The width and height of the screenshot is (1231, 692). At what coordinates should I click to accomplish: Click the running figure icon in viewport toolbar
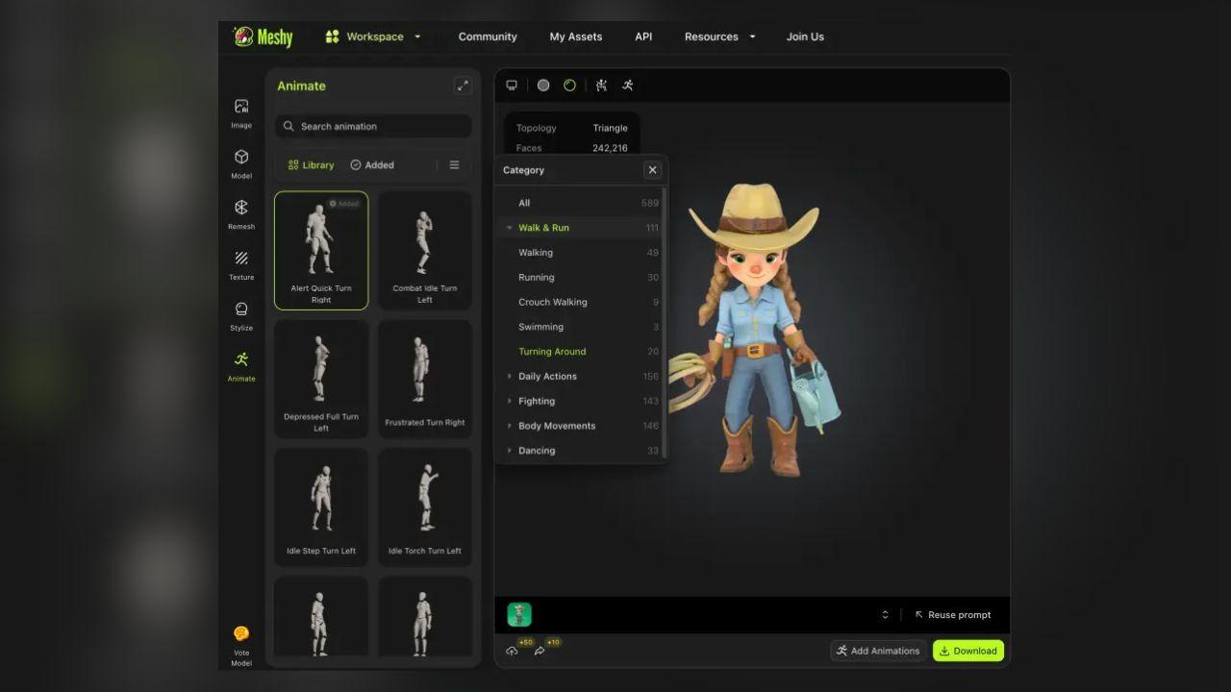point(627,86)
